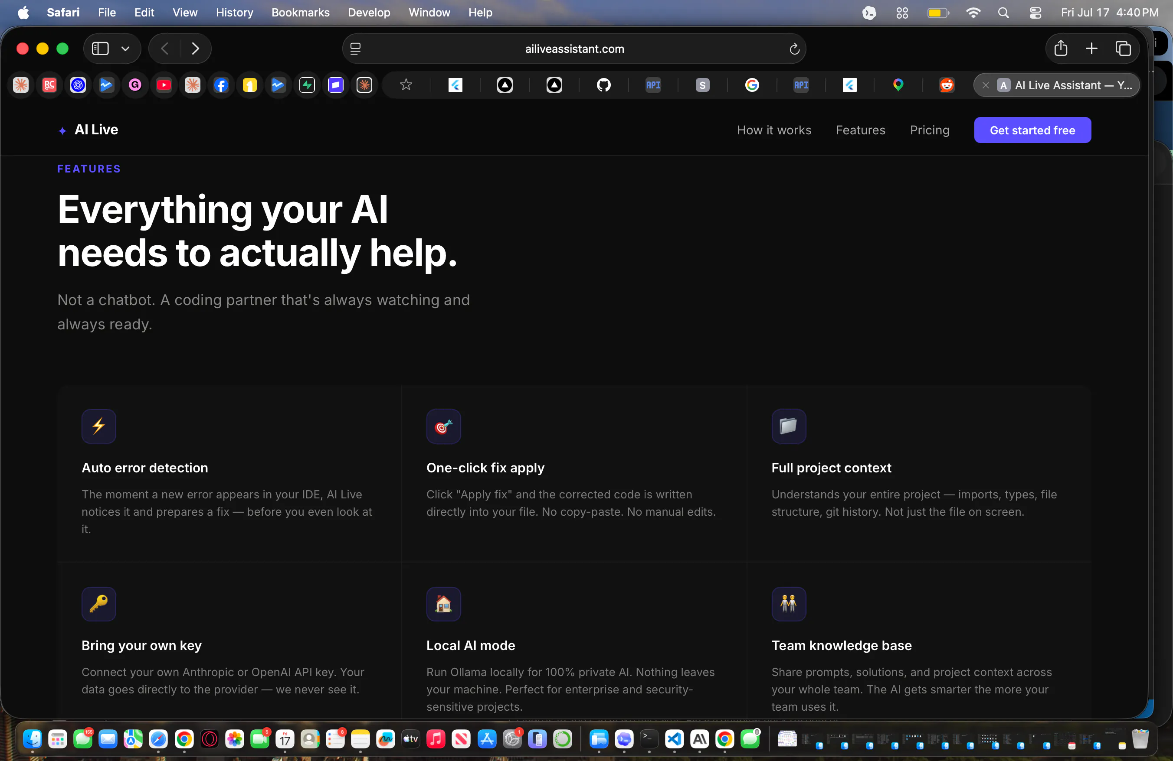Open the Share button in Safari toolbar
Screen dimensions: 1173x761
(x=1061, y=48)
